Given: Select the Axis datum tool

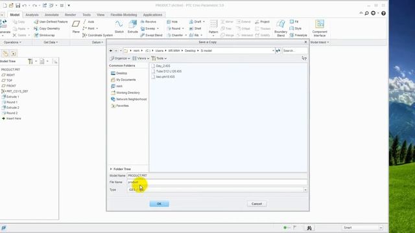Looking at the screenshot, I should point(89,21).
